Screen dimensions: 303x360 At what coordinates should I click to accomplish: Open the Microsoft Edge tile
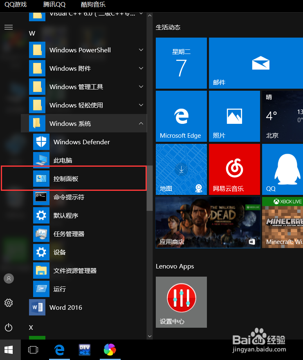click(181, 116)
